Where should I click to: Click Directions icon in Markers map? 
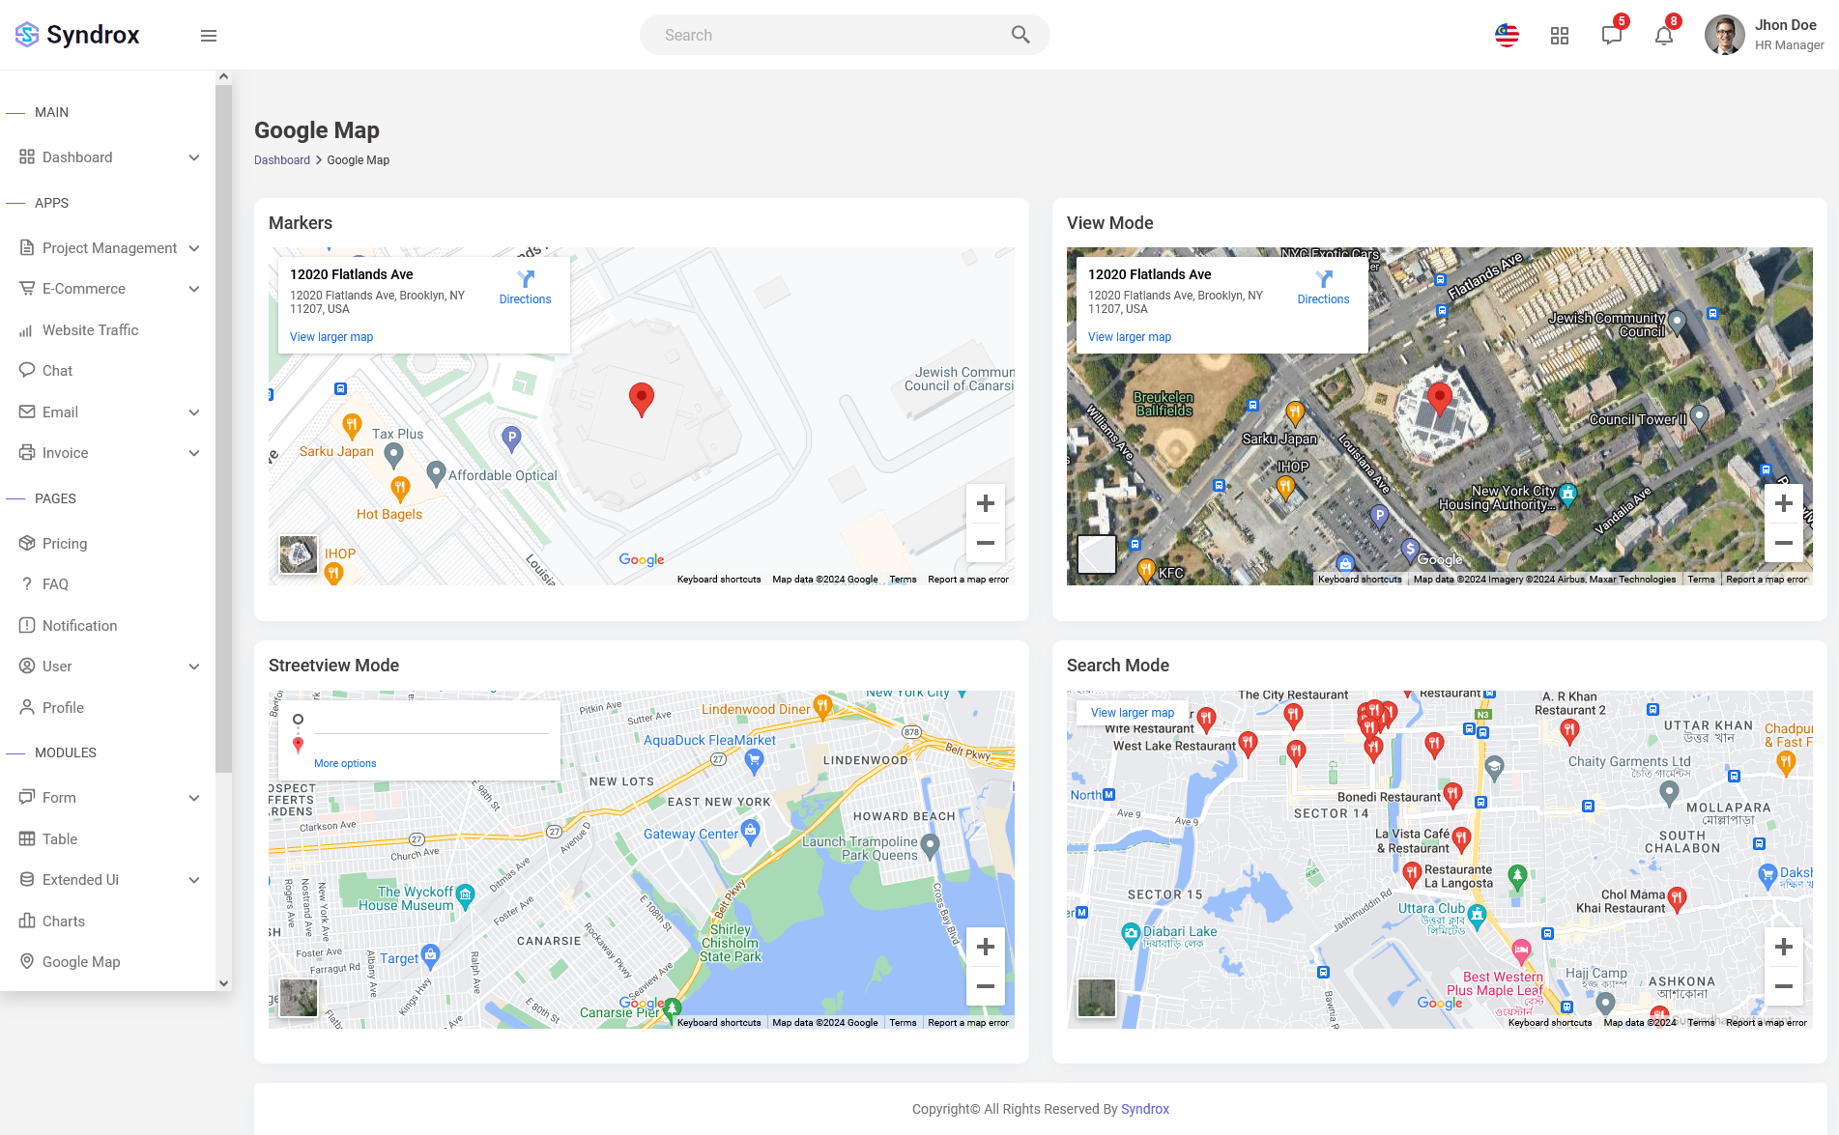point(526,279)
